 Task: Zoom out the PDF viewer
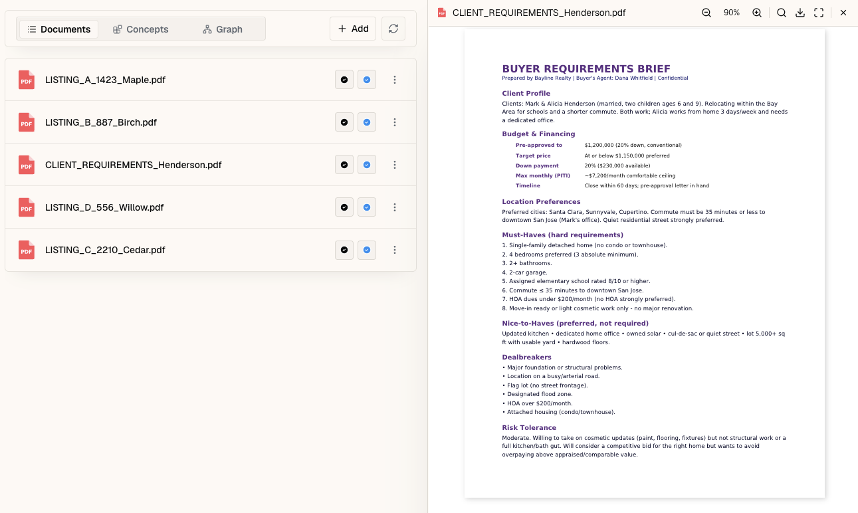pyautogui.click(x=706, y=13)
